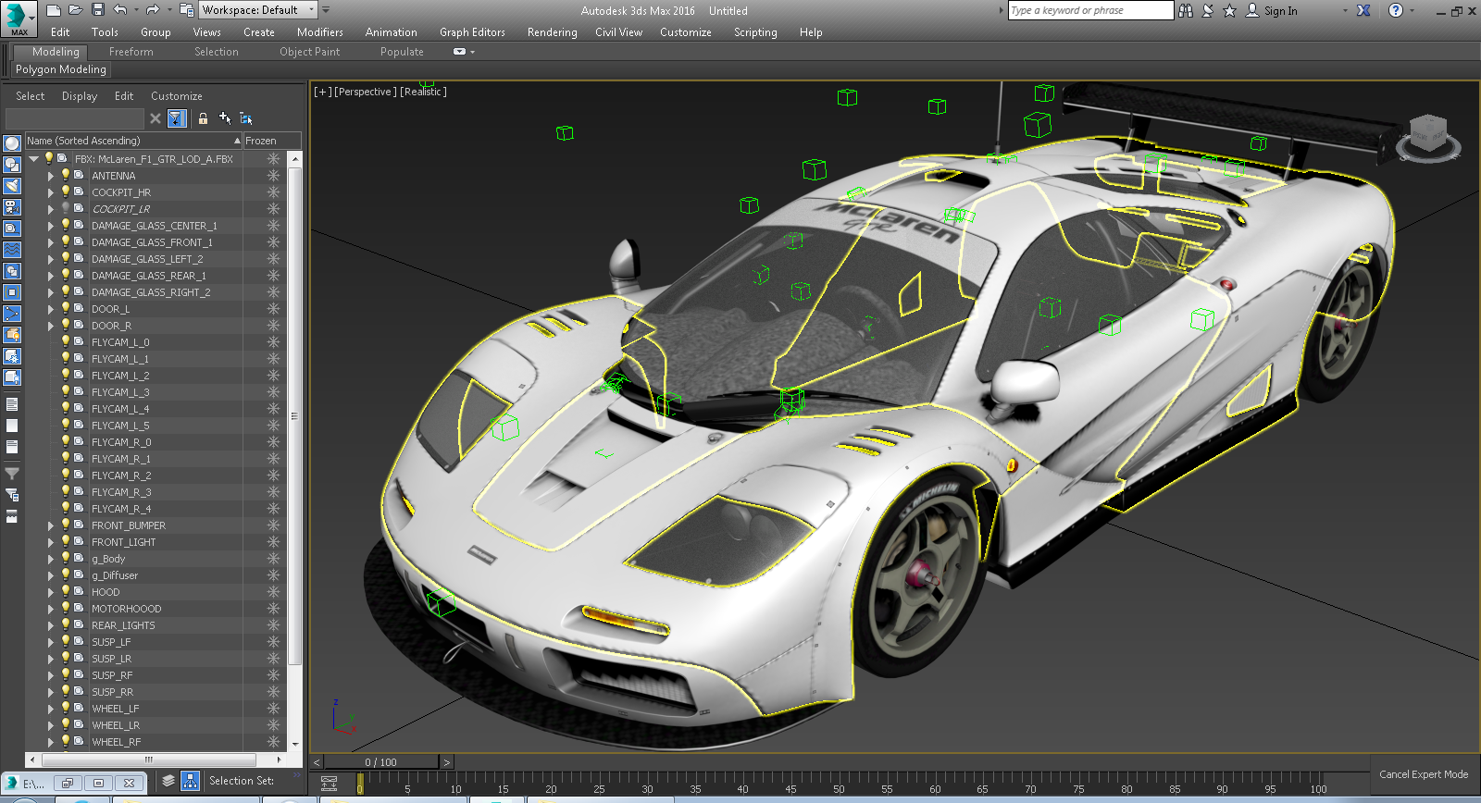Toggle visibility bulb for ANTENNA
Image resolution: width=1481 pixels, height=803 pixels.
pos(66,175)
